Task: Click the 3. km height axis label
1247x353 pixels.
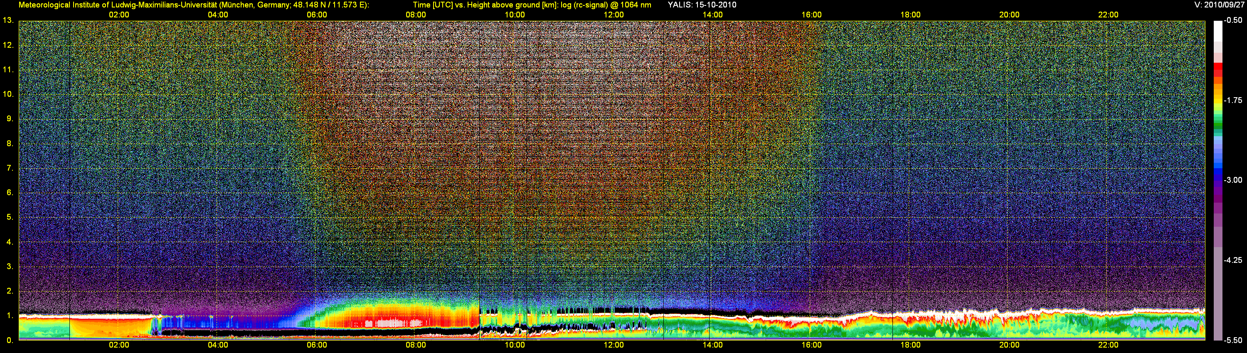Action: (10, 267)
